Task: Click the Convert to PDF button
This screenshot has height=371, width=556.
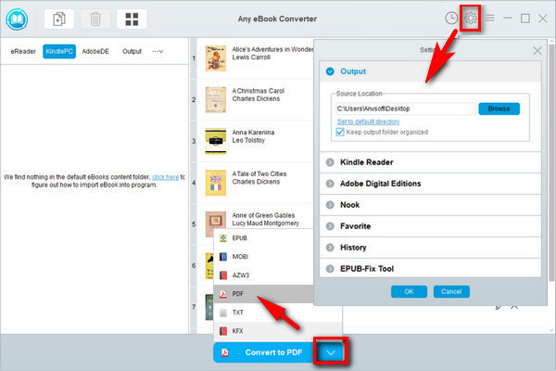Action: pyautogui.click(x=264, y=352)
